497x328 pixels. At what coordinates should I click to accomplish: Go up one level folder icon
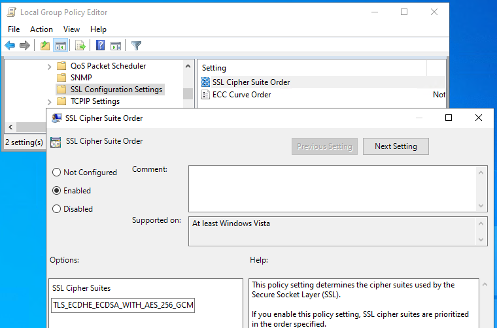pos(45,46)
